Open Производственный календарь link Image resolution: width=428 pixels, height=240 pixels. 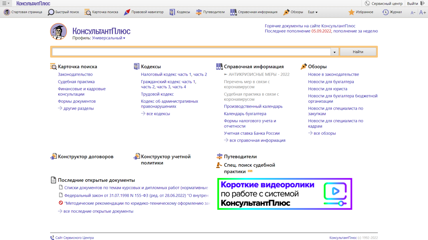click(253, 106)
